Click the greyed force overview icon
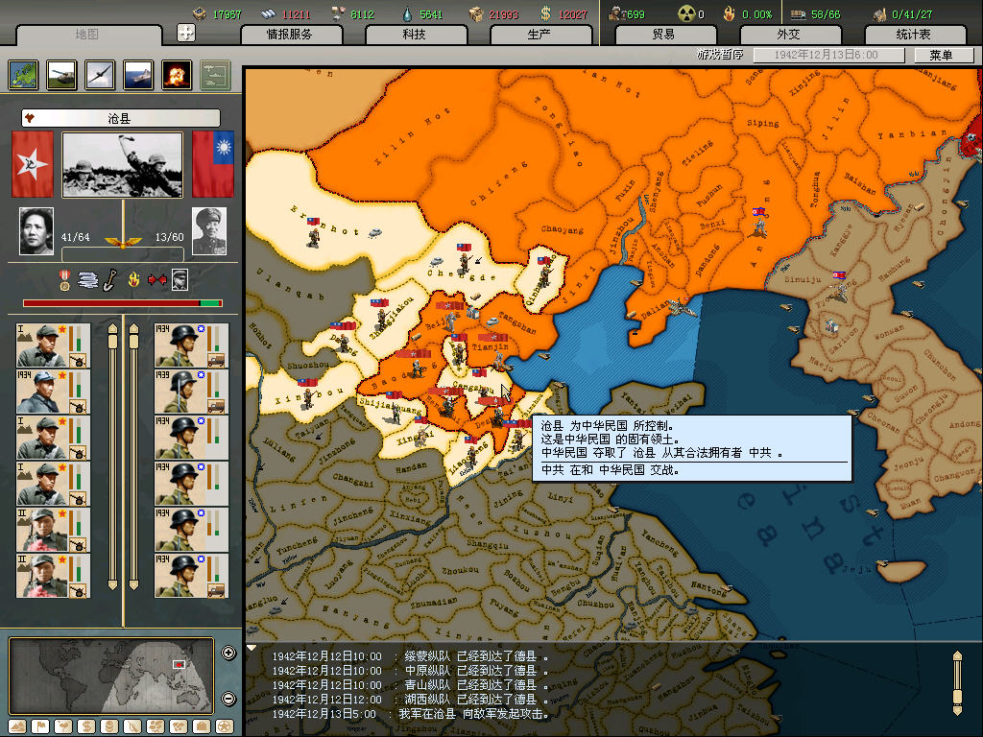This screenshot has height=737, width=983. [x=215, y=75]
